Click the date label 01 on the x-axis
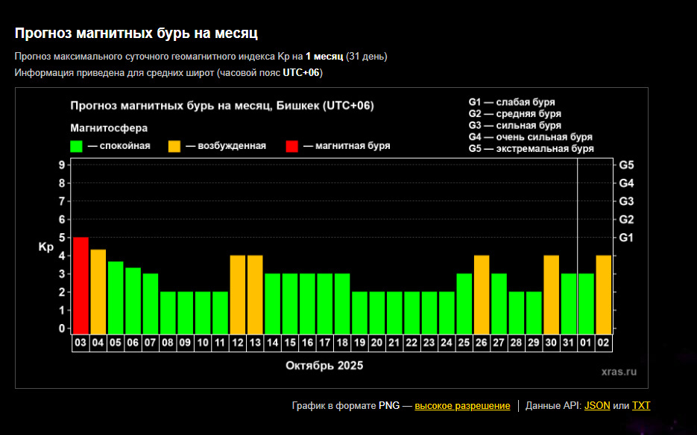 coord(587,343)
